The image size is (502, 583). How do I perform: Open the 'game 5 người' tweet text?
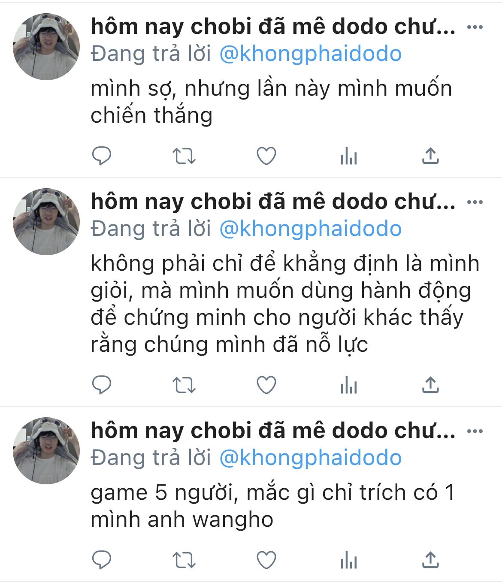pyautogui.click(x=273, y=506)
